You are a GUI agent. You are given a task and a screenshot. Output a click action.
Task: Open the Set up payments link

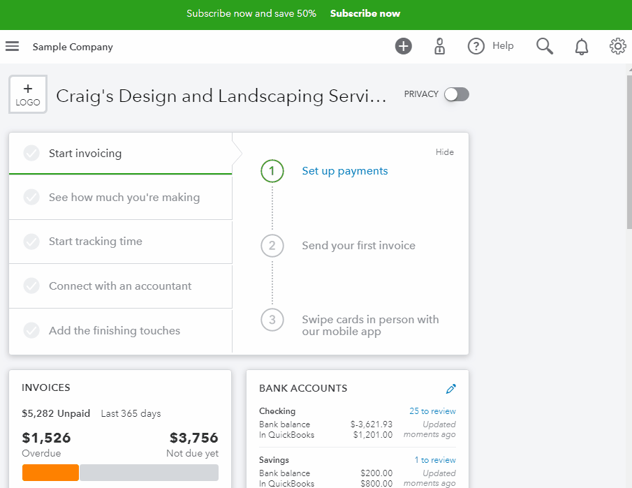pyautogui.click(x=344, y=171)
